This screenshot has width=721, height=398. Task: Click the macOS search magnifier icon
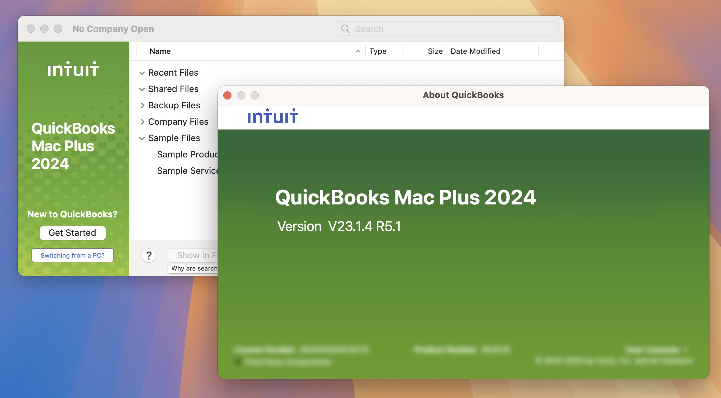345,29
